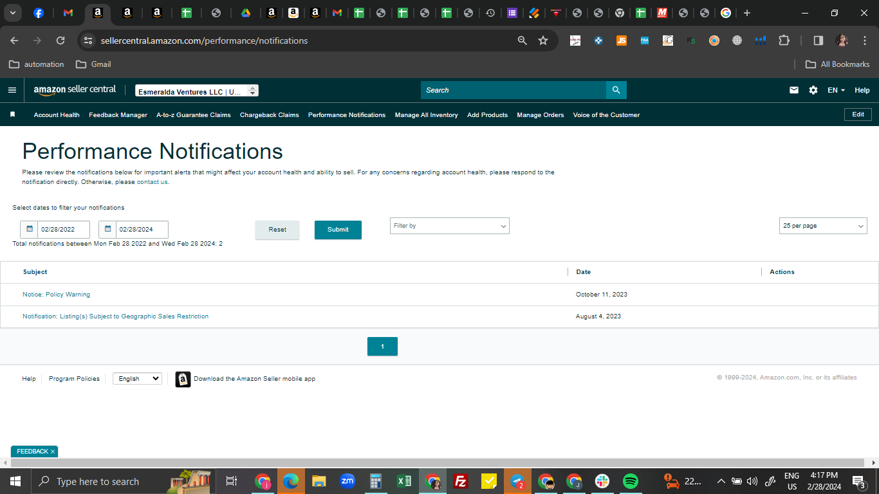Click the horizontal page scrollbar
The height and width of the screenshot is (494, 879).
pyautogui.click(x=438, y=463)
